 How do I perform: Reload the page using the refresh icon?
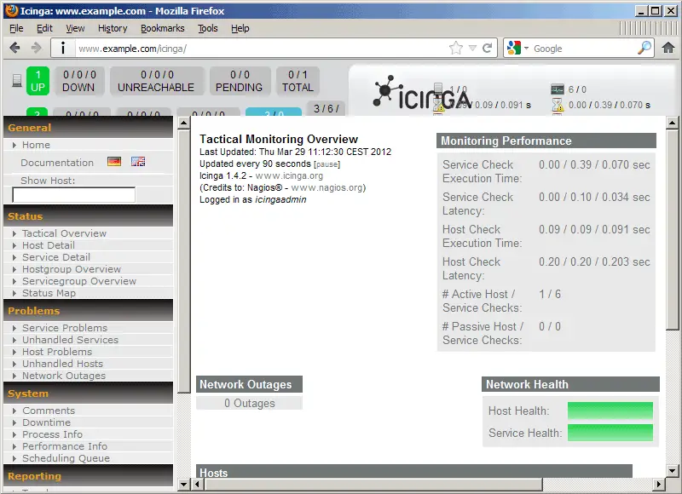[487, 49]
